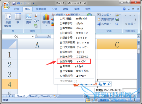The height and width of the screenshot is (104, 142).
Task: Insert an object via the 文本 group icon
Action: [117, 19]
